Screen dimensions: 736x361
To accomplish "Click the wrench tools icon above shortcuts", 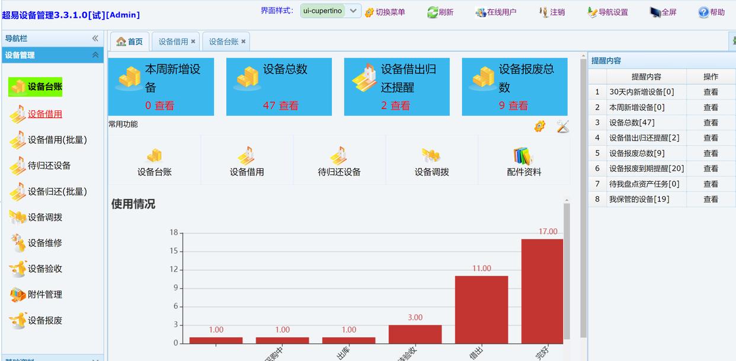I will coord(562,126).
